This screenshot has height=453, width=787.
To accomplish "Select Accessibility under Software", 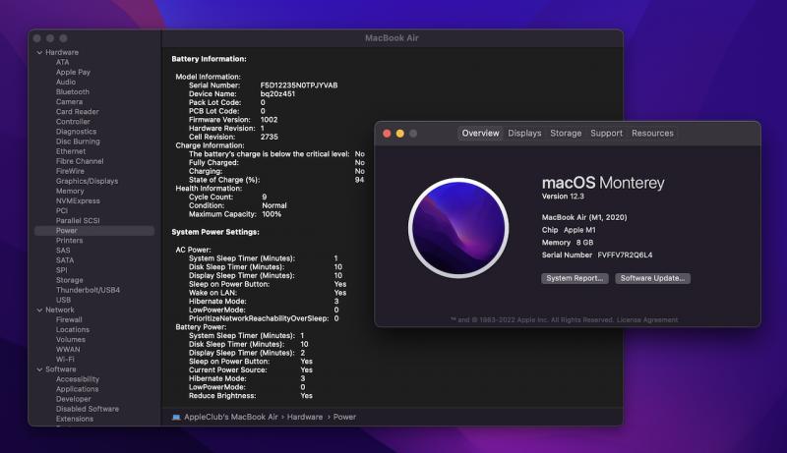I will pos(78,380).
